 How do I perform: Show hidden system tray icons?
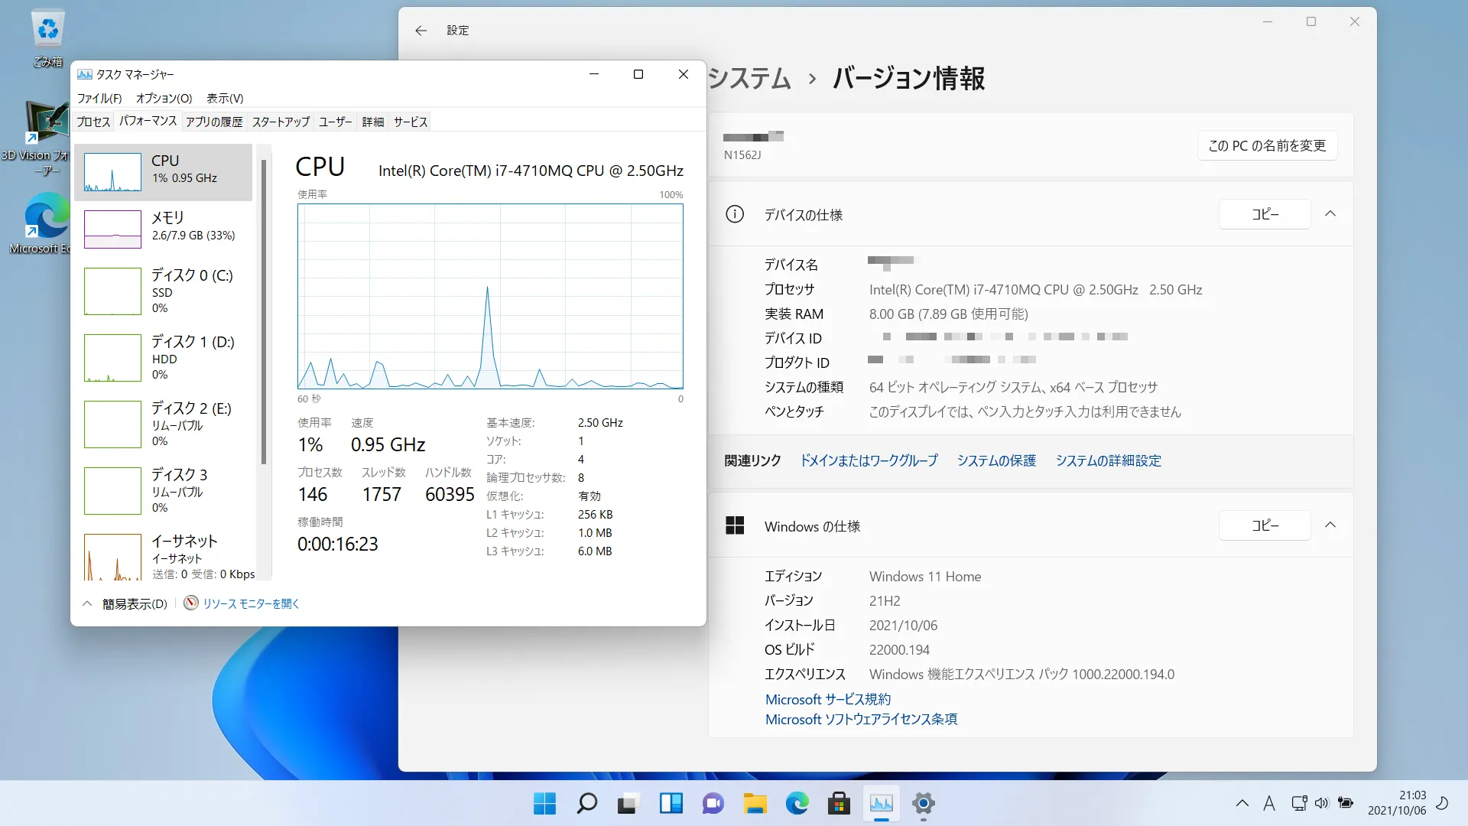(x=1242, y=803)
